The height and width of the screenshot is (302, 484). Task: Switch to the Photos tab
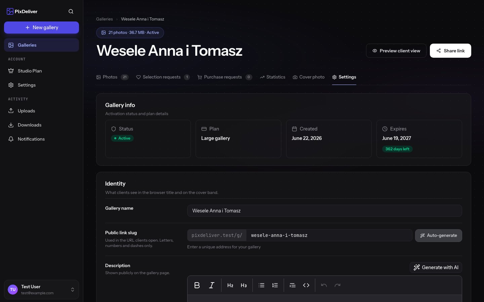tap(112, 77)
